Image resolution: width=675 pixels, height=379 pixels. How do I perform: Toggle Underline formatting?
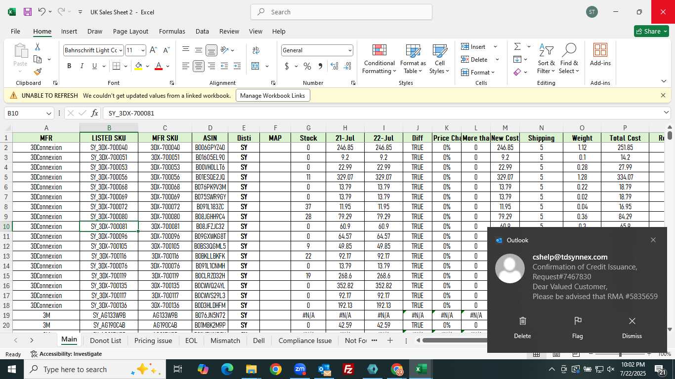point(94,66)
